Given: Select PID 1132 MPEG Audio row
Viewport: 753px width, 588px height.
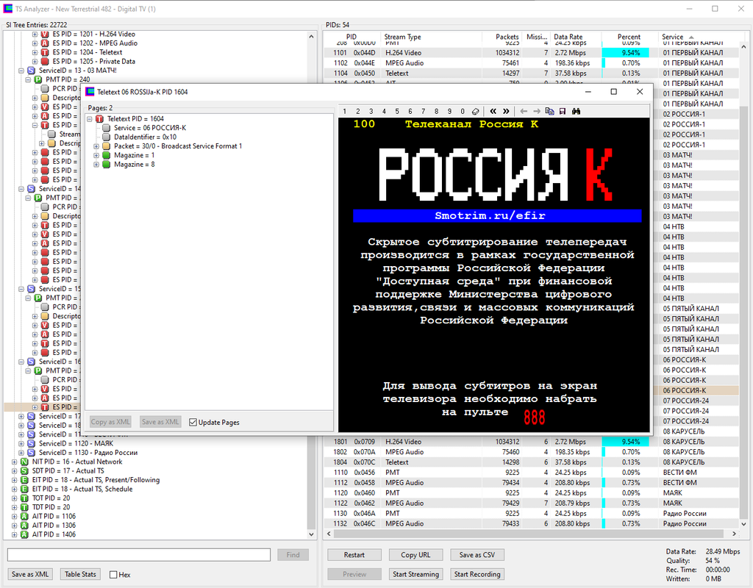Looking at the screenshot, I should coord(531,523).
